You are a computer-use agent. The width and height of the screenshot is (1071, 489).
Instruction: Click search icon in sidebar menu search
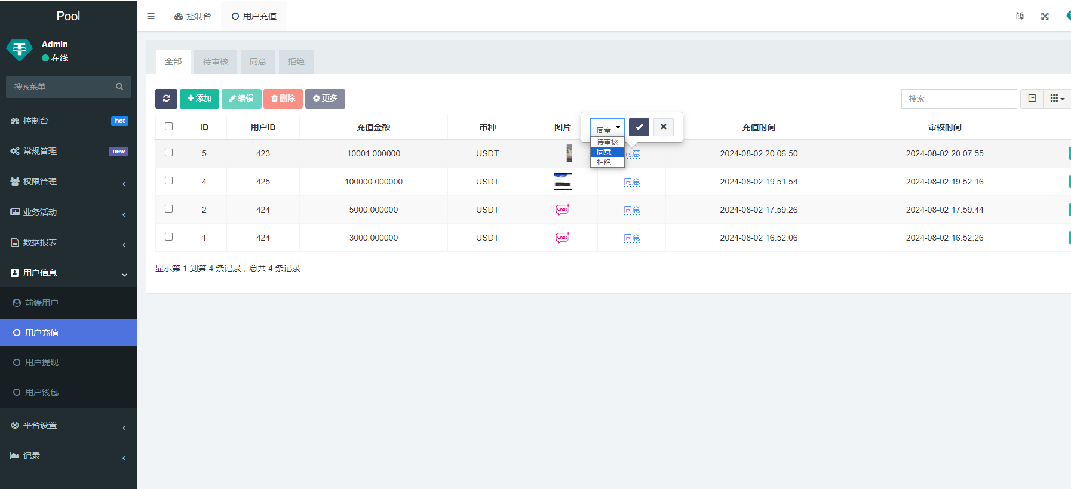[x=119, y=87]
